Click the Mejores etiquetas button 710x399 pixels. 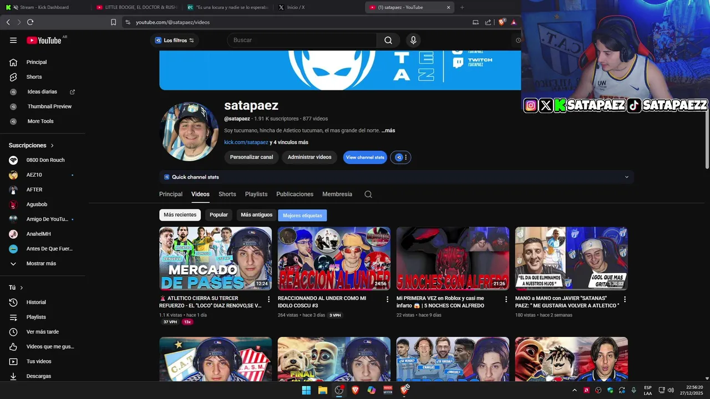(302, 216)
